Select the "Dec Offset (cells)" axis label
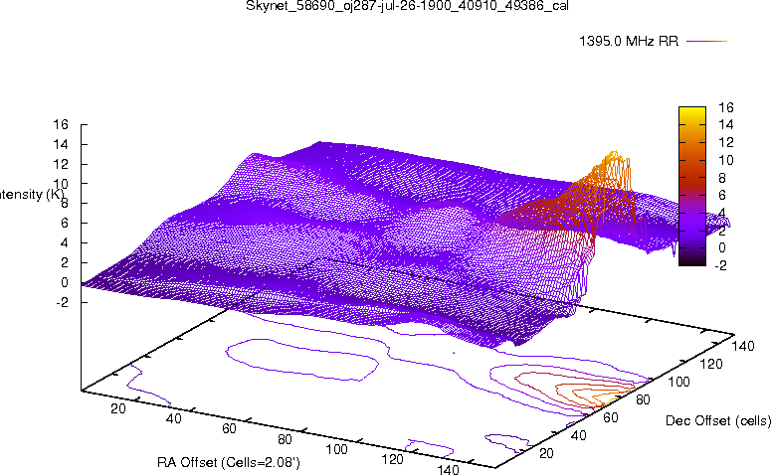This screenshot has width=771, height=475. (718, 420)
